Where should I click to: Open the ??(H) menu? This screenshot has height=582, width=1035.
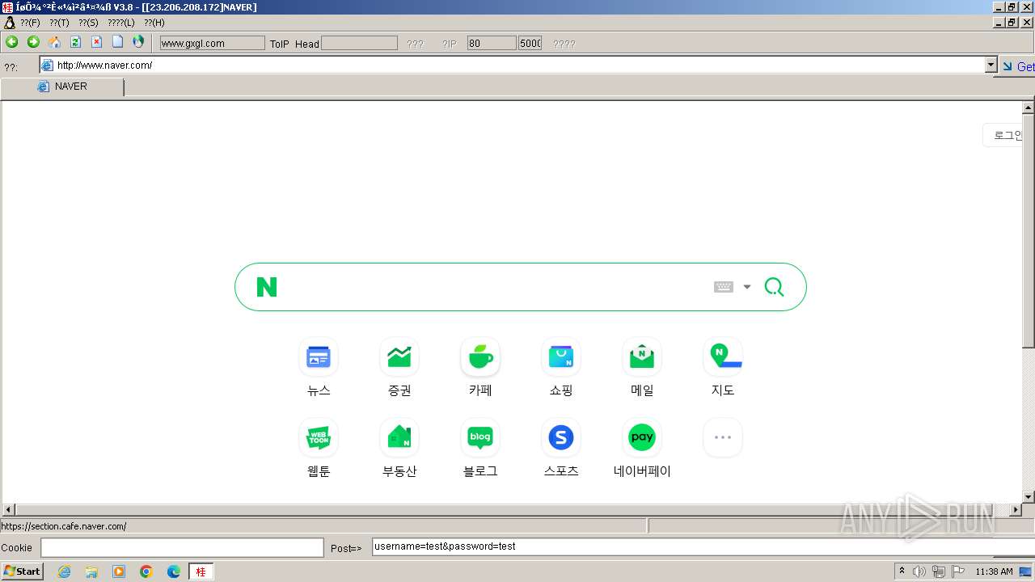pyautogui.click(x=154, y=23)
